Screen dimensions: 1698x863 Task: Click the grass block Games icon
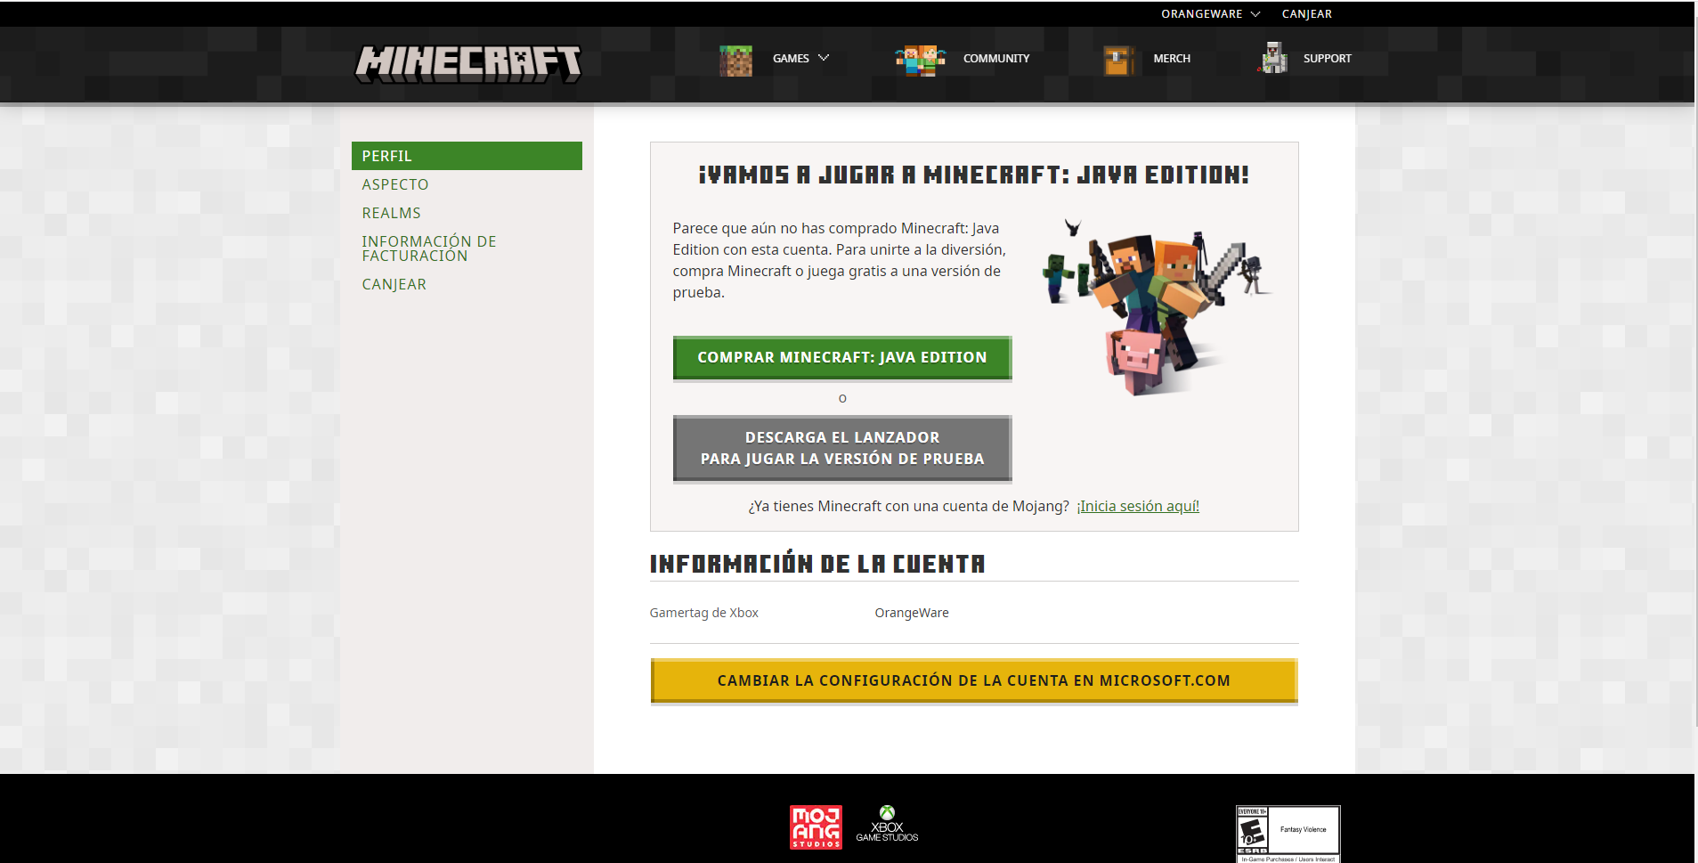[735, 60]
